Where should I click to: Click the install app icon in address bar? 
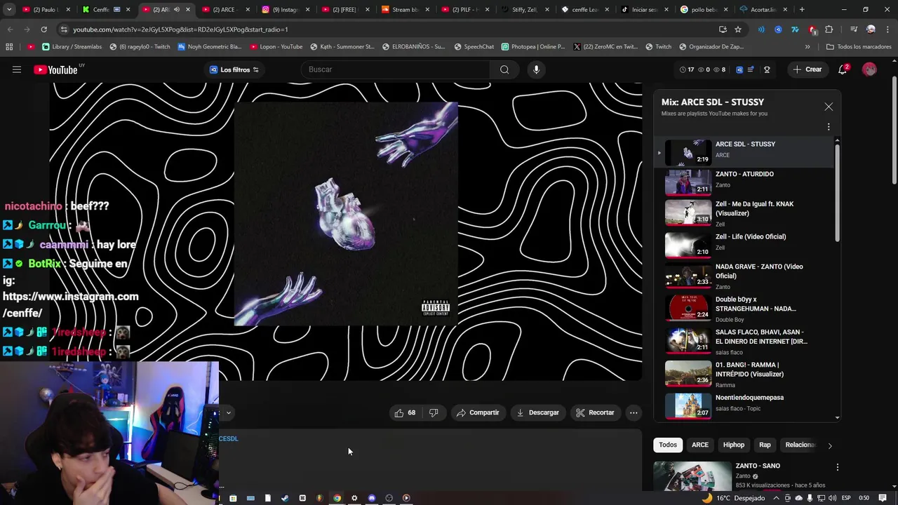(x=723, y=29)
